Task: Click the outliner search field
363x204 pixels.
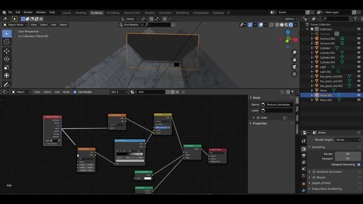Action: [x=335, y=19]
